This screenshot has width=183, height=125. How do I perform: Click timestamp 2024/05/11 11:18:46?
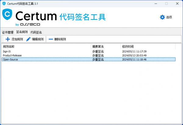pyautogui.click(x=134, y=59)
